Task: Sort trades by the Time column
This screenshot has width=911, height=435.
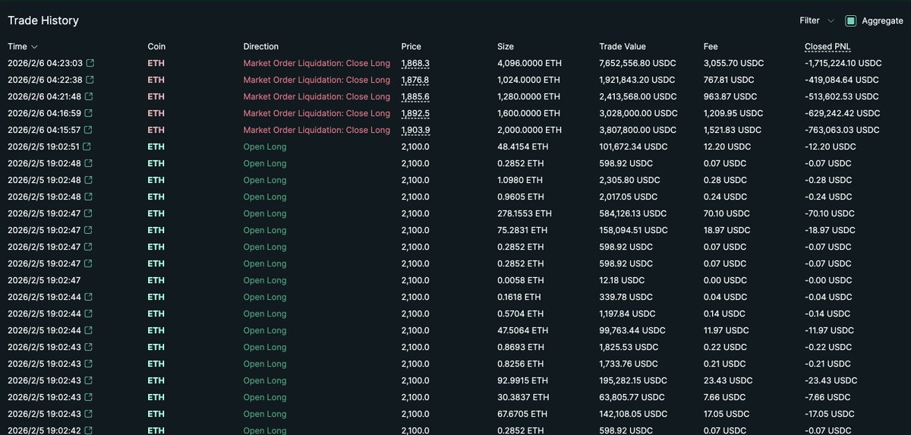Action: (23, 46)
